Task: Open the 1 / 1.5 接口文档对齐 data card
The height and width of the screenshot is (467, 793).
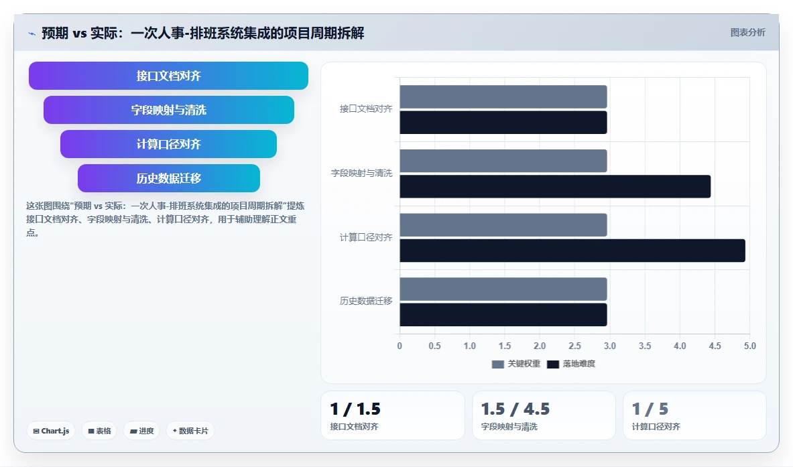Action: (392, 415)
